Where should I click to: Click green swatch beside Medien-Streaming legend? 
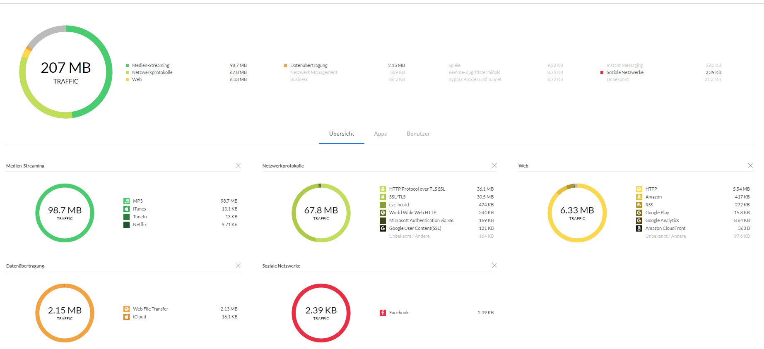tap(128, 65)
